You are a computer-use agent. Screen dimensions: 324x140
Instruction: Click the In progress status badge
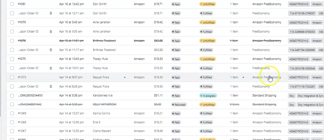(x=208, y=96)
